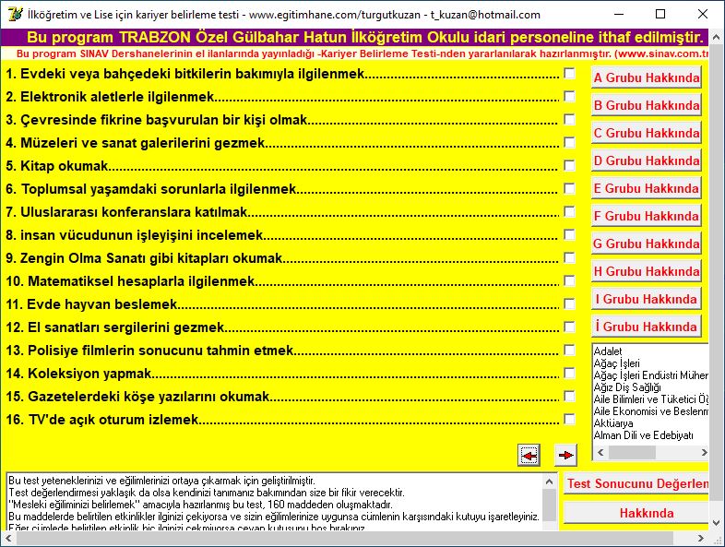Check Toplumsal yaşamdaki sorunlarla ilgilenmek
Image resolution: width=725 pixels, height=547 pixels.
[570, 189]
